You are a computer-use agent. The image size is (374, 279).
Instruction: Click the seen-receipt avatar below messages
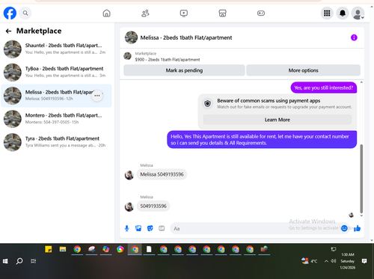pyautogui.click(x=351, y=215)
